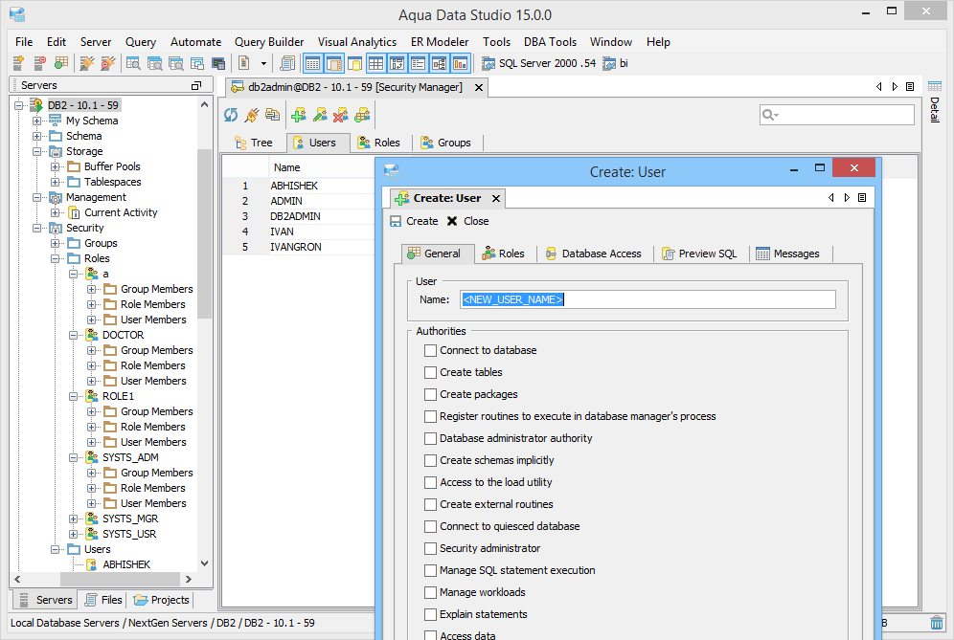Viewport: 954px width, 640px height.
Task: Click the restore icon on Servers panel header
Action: point(195,85)
